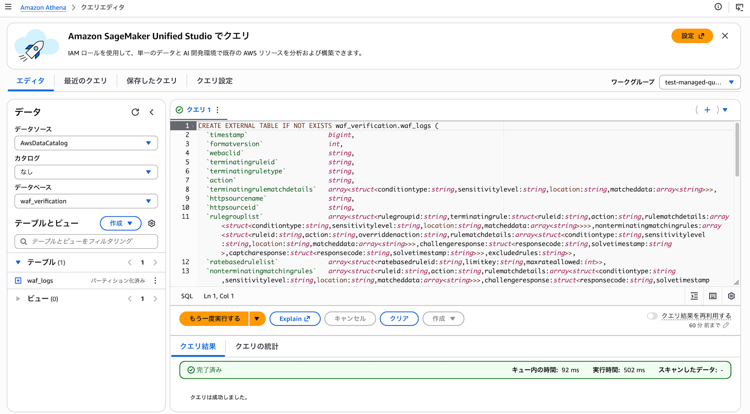
Task: Open run options dropdown arrow
Action: click(x=257, y=318)
